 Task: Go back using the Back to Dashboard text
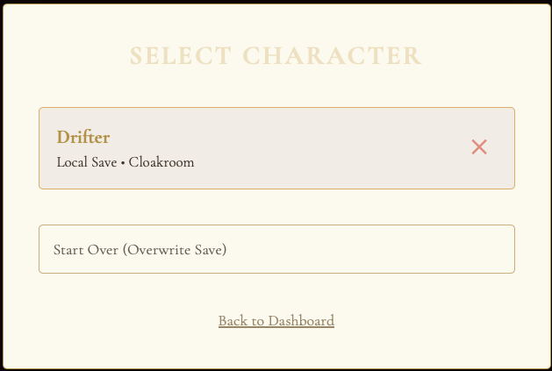click(276, 321)
